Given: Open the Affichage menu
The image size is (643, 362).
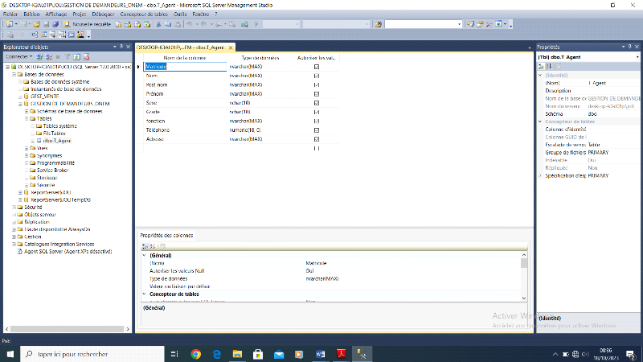Looking at the screenshot, I should pyautogui.click(x=55, y=14).
